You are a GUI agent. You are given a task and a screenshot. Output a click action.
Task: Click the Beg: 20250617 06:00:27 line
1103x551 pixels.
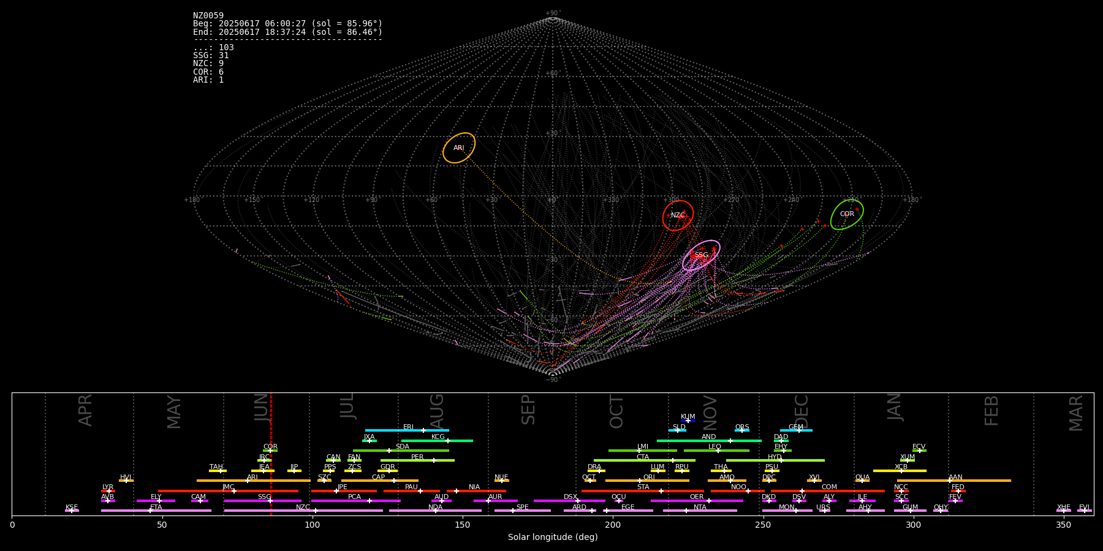pos(287,24)
